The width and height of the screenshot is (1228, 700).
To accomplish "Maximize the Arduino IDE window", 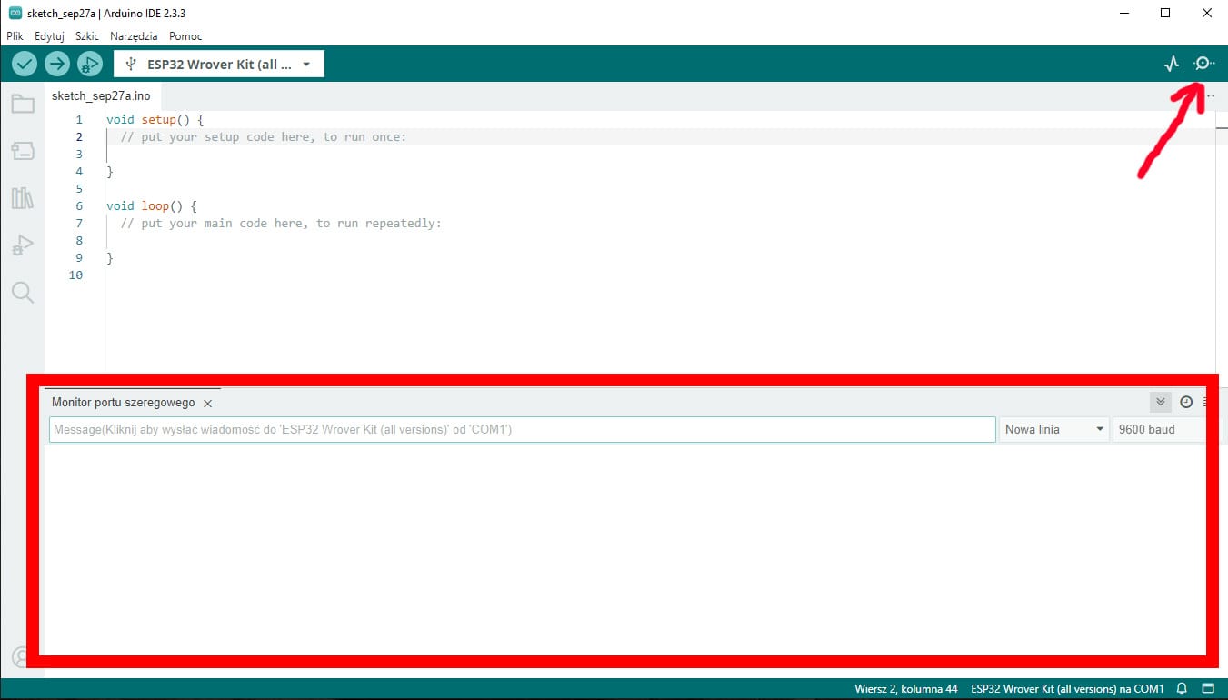I will pos(1165,13).
